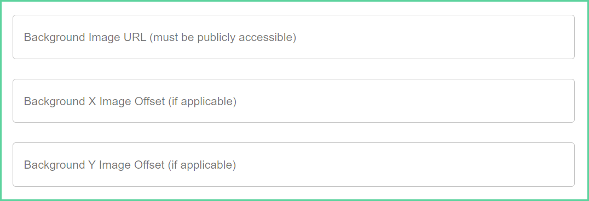Click the words 'Background Image URL'
The image size is (589, 201).
(85, 38)
